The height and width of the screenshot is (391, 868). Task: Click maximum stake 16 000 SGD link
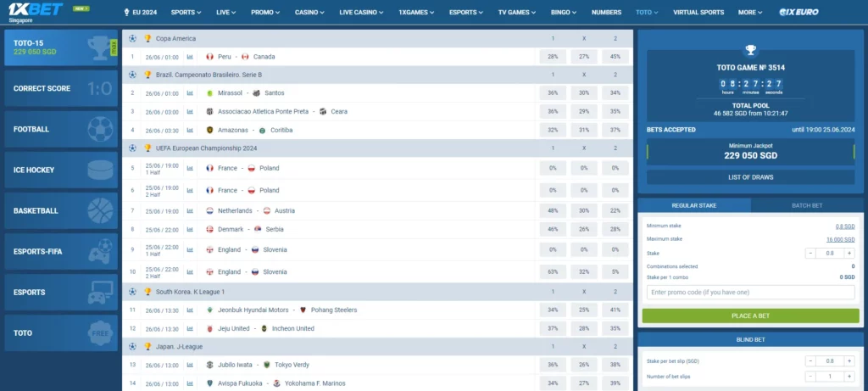click(840, 239)
